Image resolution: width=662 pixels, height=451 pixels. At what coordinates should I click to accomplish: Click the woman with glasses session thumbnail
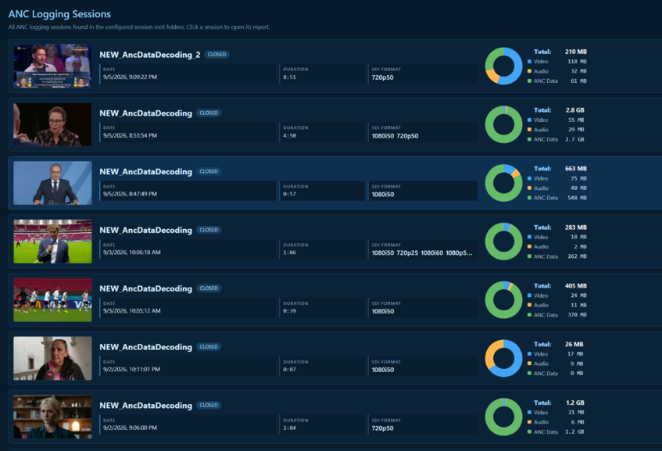52,124
